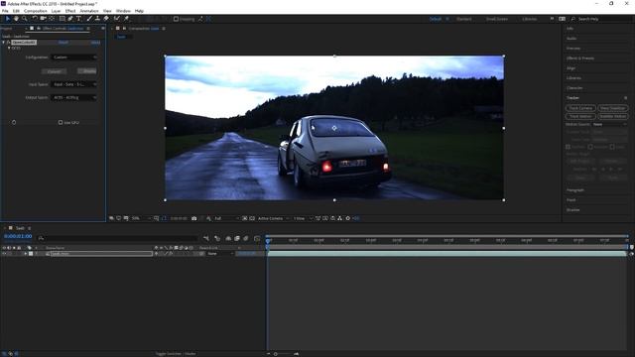Click the Track Motion button
Viewport: 635px width, 357px height.
pos(580,117)
